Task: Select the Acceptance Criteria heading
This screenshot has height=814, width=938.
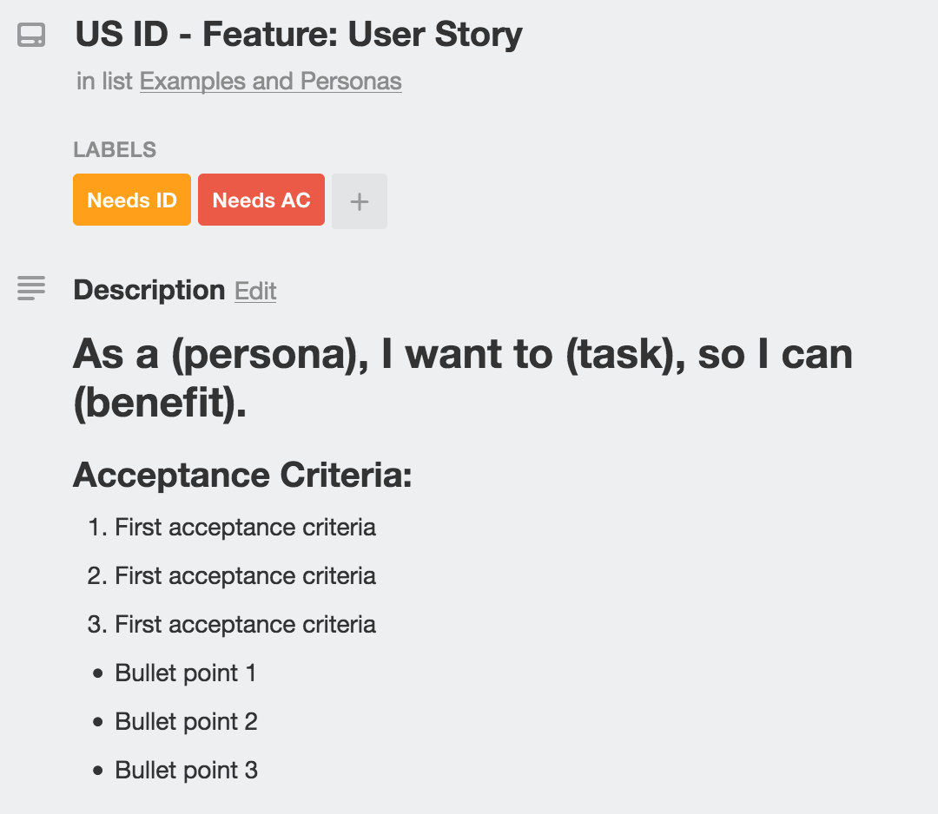Action: (x=243, y=475)
